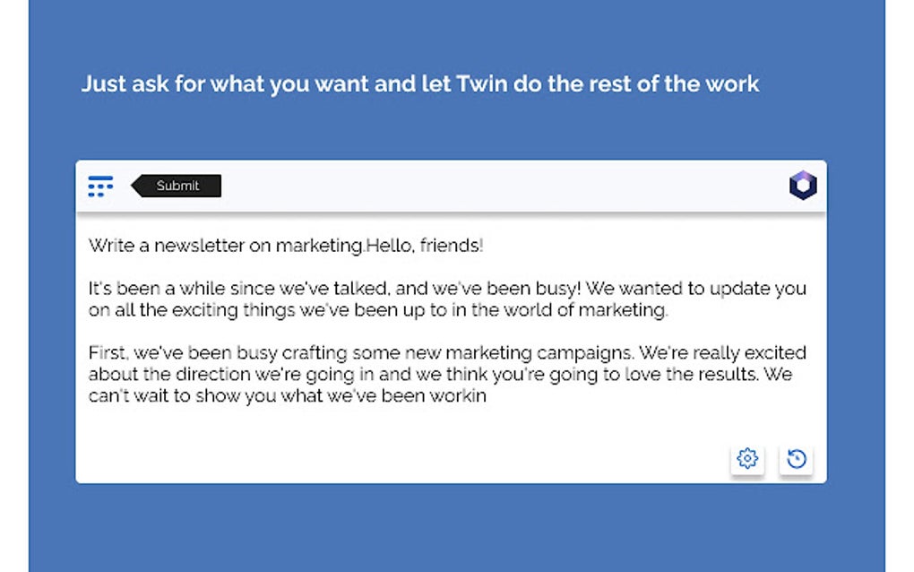Open settings with the gear icon
The width and height of the screenshot is (914, 572).
click(747, 459)
